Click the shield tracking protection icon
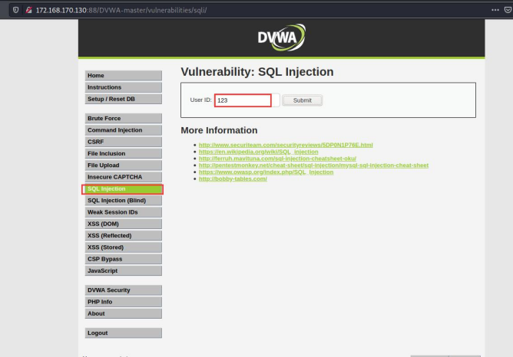 click(15, 10)
